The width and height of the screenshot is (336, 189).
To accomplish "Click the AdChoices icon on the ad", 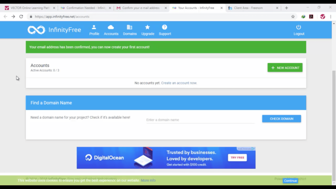I will [x=253, y=149].
